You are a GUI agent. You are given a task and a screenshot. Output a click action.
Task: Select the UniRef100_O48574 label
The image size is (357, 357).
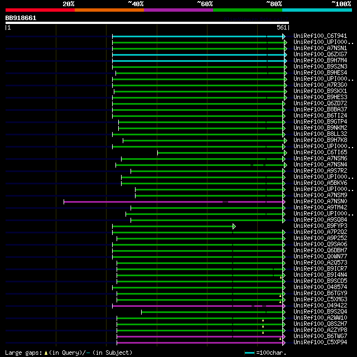[320, 287]
